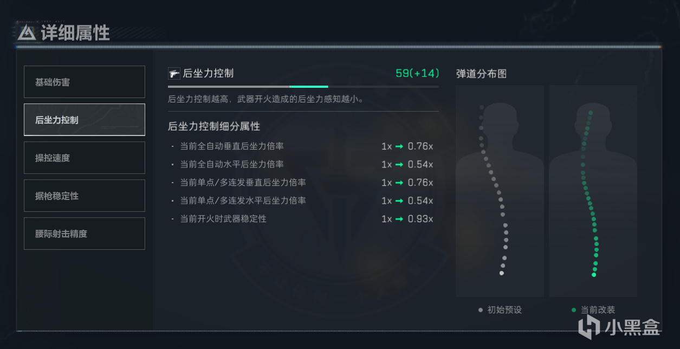
Task: Click the grey 初始预设 legend dot
Action: click(481, 310)
